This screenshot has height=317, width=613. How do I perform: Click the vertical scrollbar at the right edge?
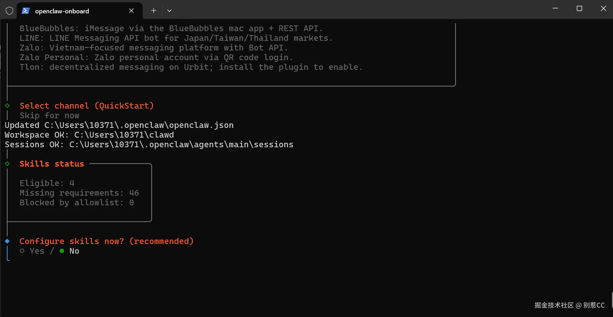612,300
